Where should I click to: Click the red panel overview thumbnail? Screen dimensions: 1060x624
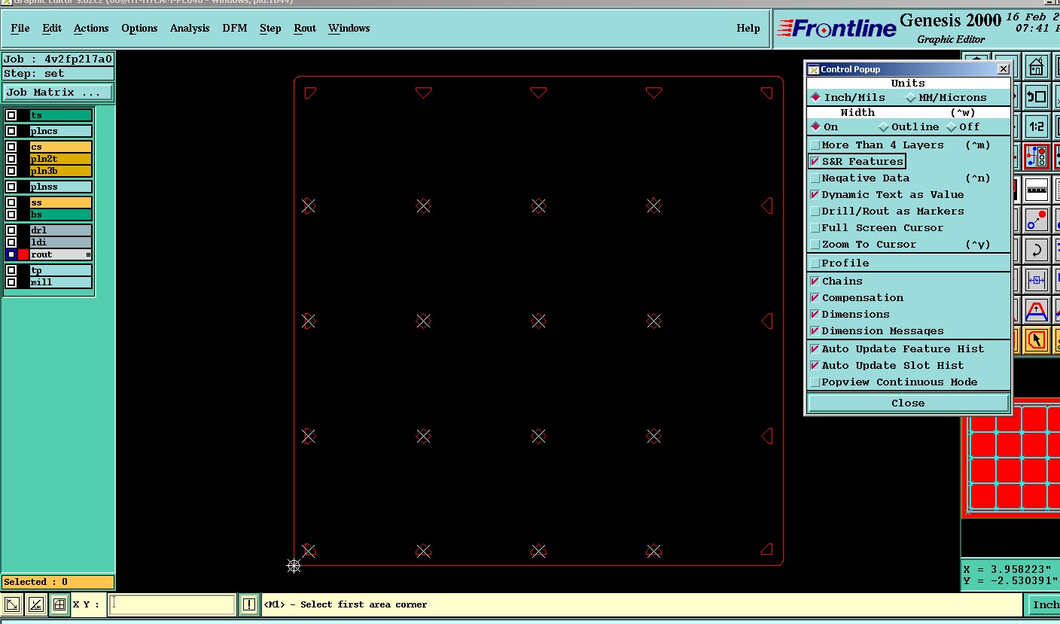click(1011, 460)
